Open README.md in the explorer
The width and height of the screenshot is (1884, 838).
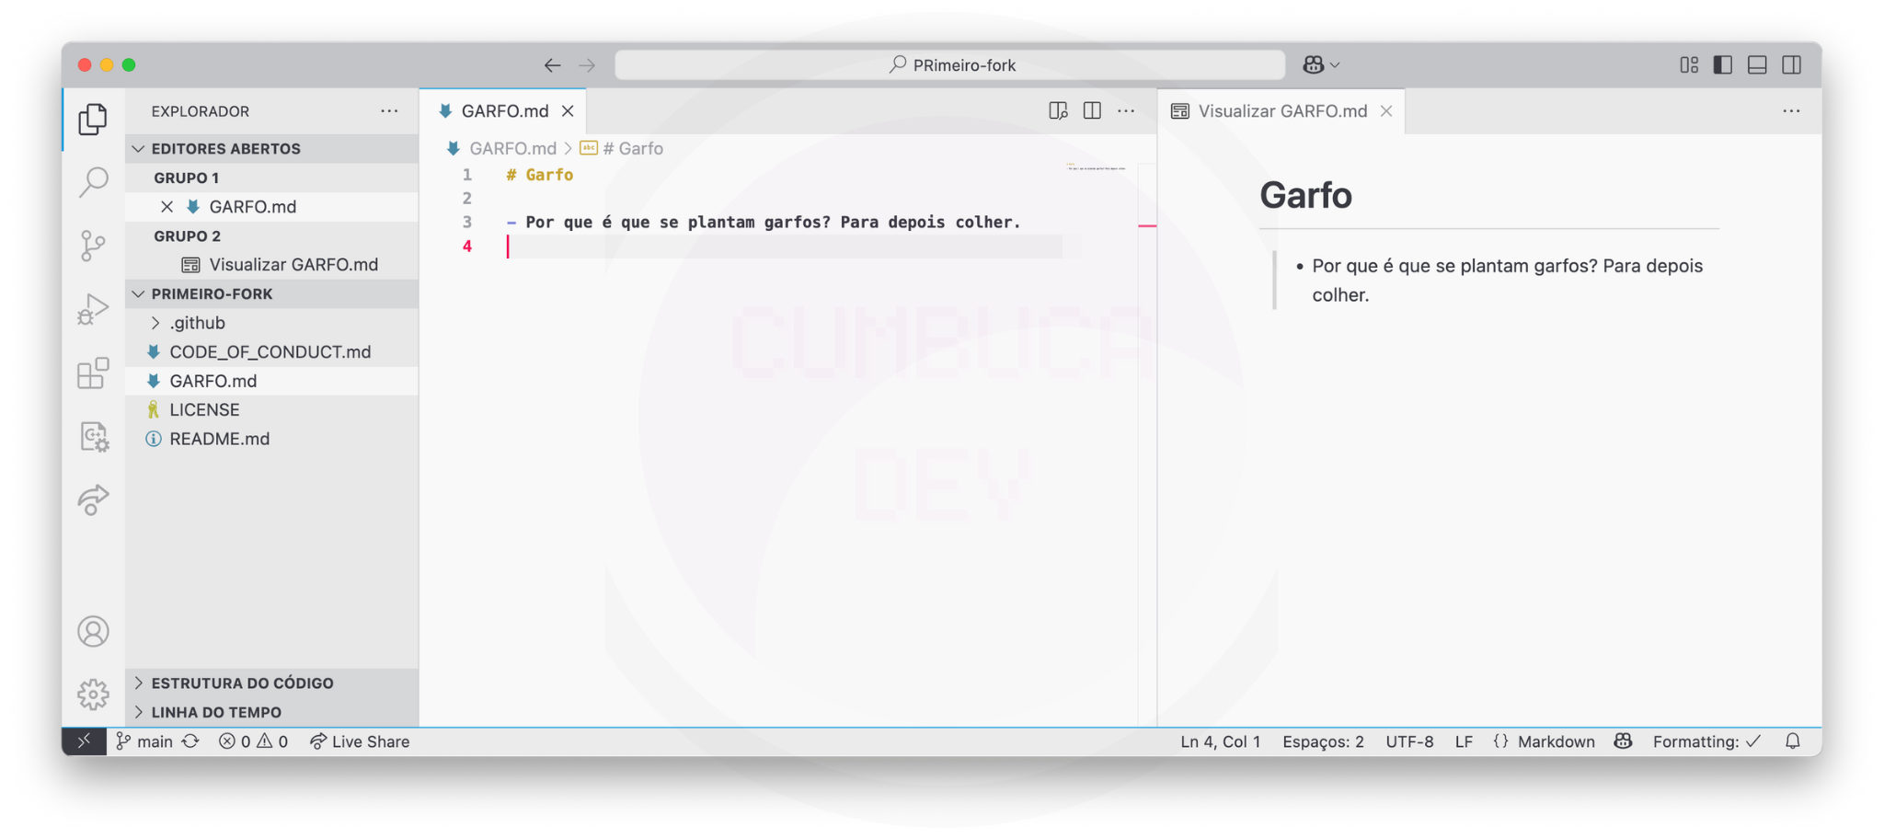(x=219, y=439)
